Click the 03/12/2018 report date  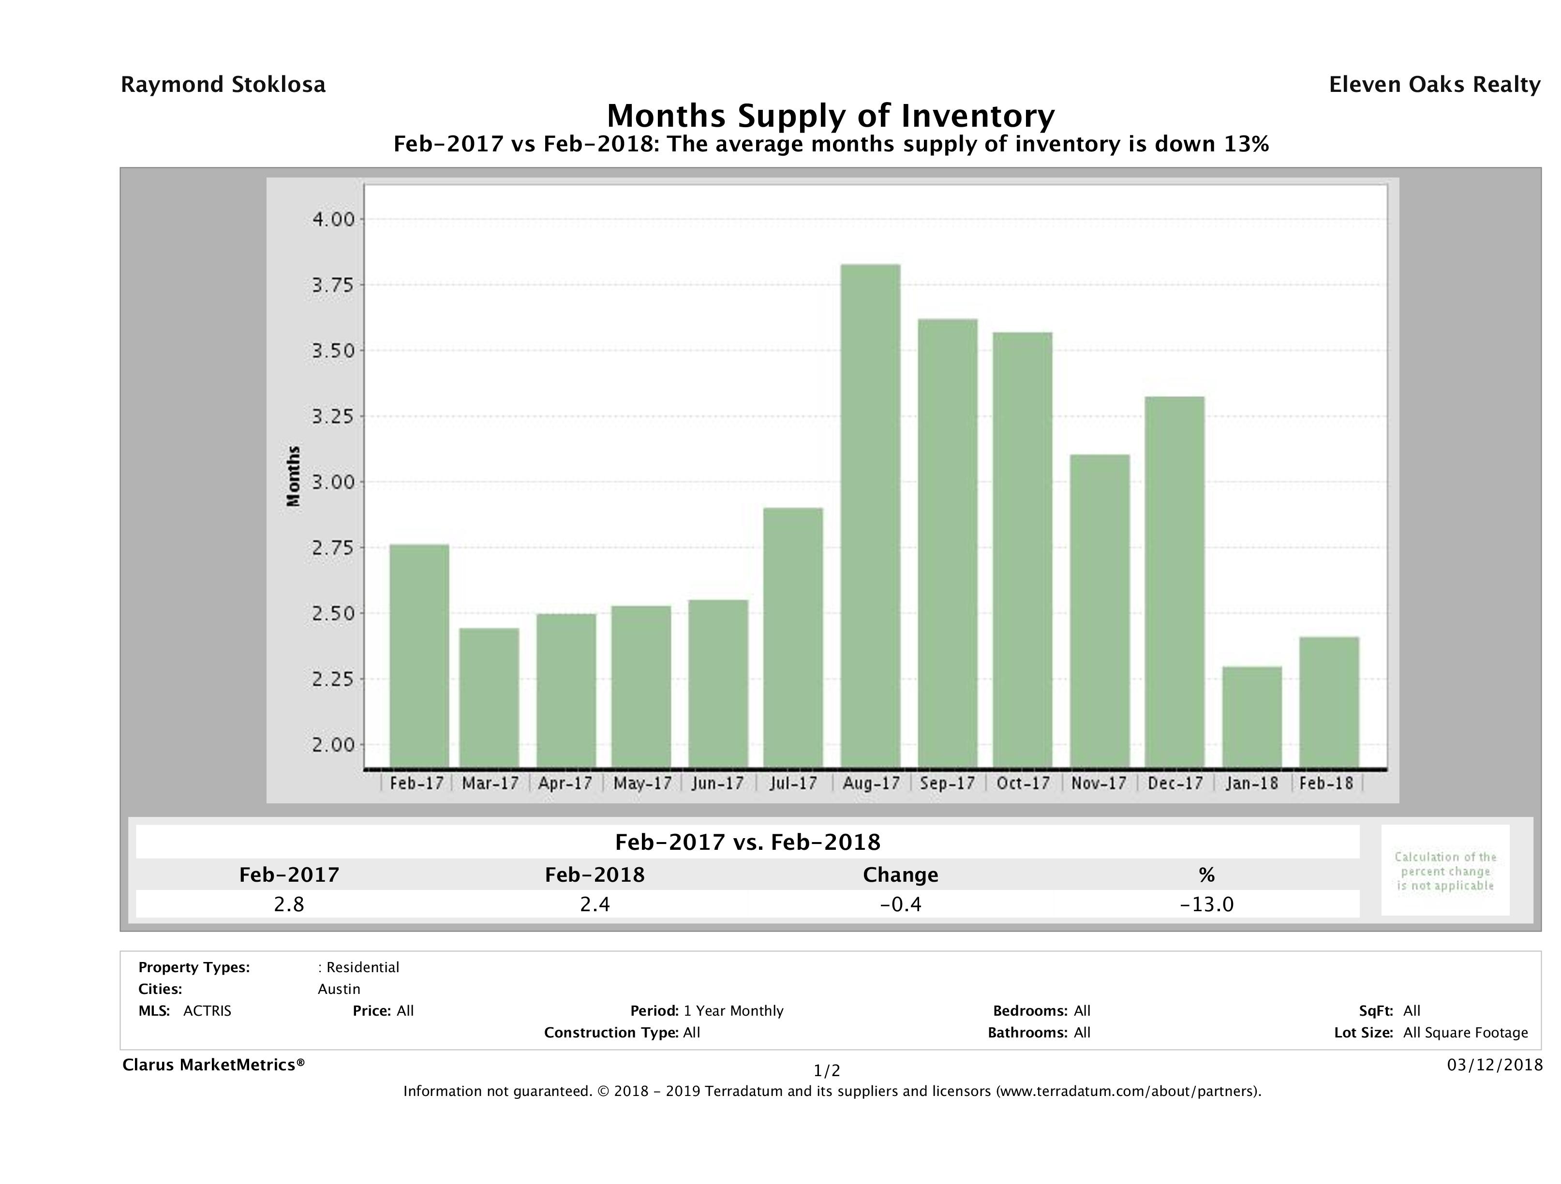(x=1495, y=1065)
